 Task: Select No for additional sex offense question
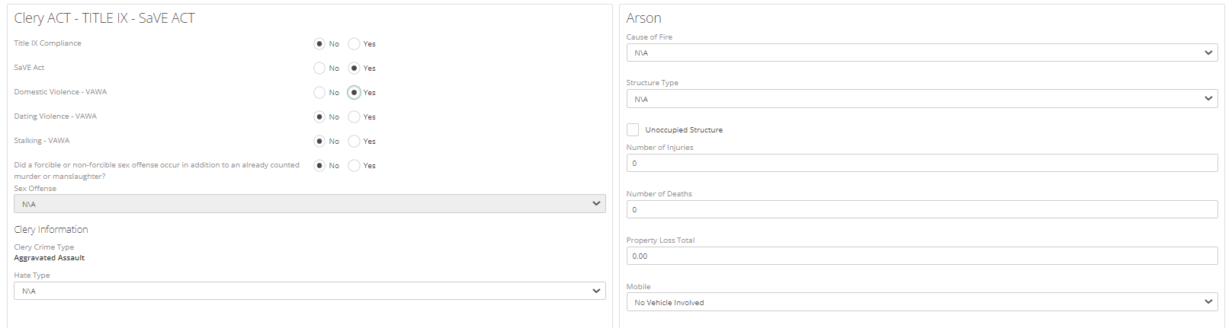(x=319, y=166)
